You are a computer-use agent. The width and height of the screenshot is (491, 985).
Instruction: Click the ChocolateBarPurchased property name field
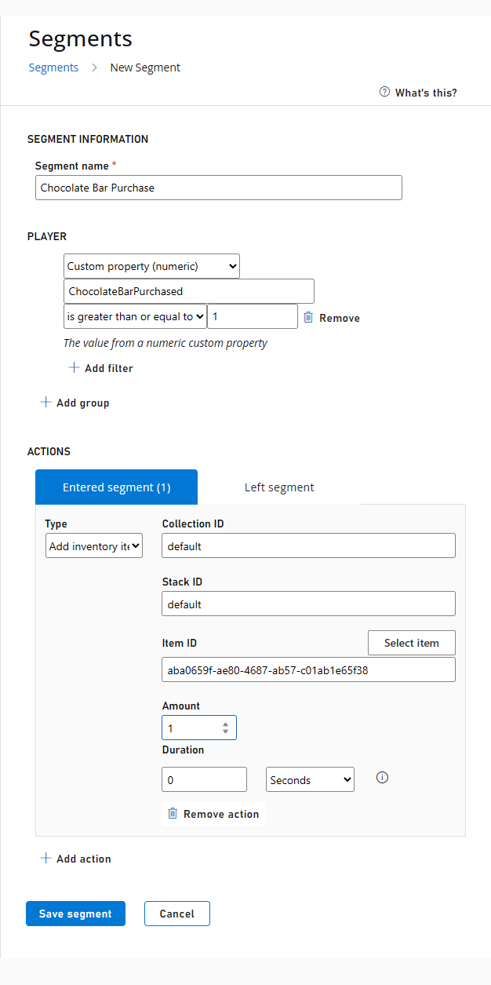(x=189, y=291)
